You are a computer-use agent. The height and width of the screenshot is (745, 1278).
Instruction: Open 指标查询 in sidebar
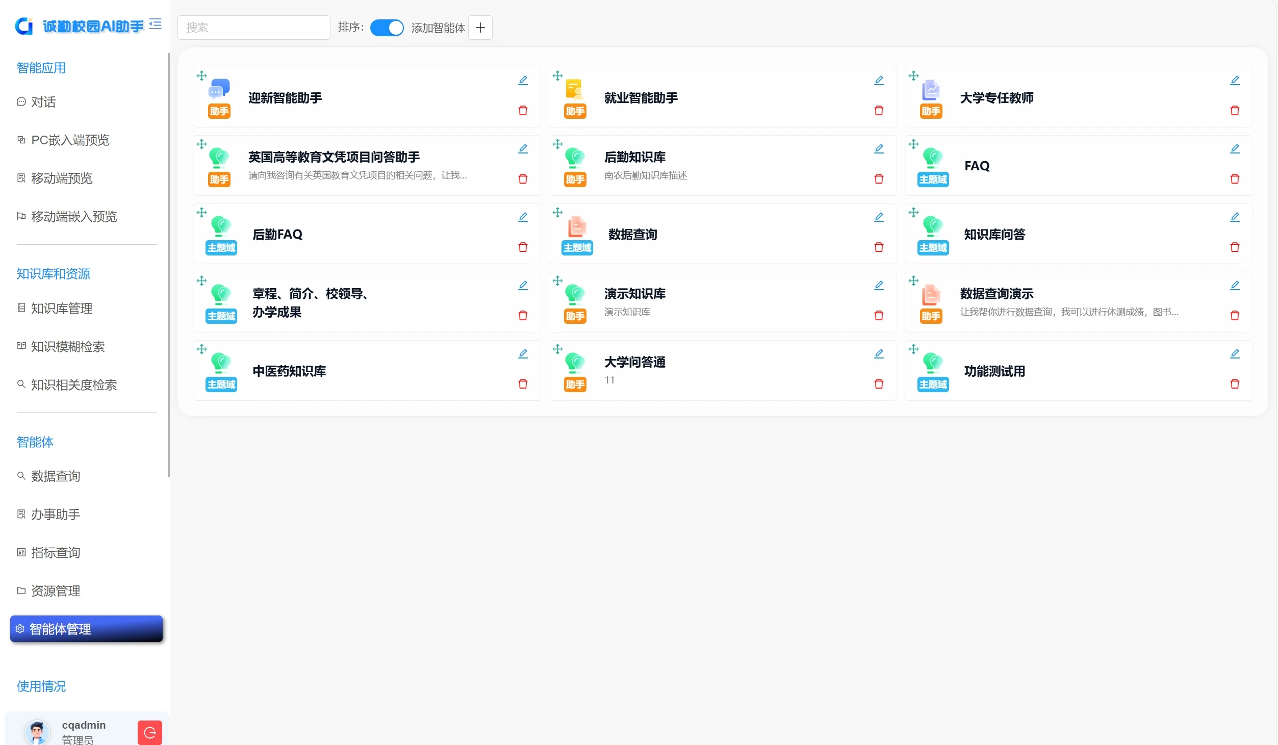(55, 552)
